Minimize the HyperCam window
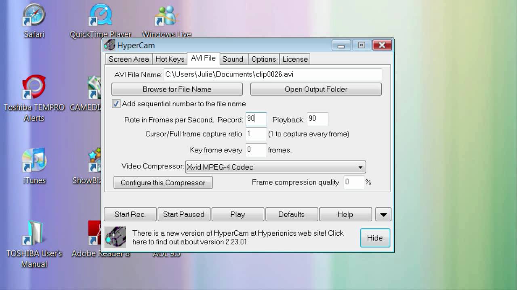517x290 pixels. point(341,45)
